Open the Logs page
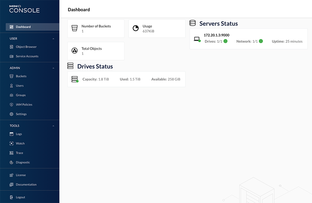312x203 pixels. click(x=19, y=134)
